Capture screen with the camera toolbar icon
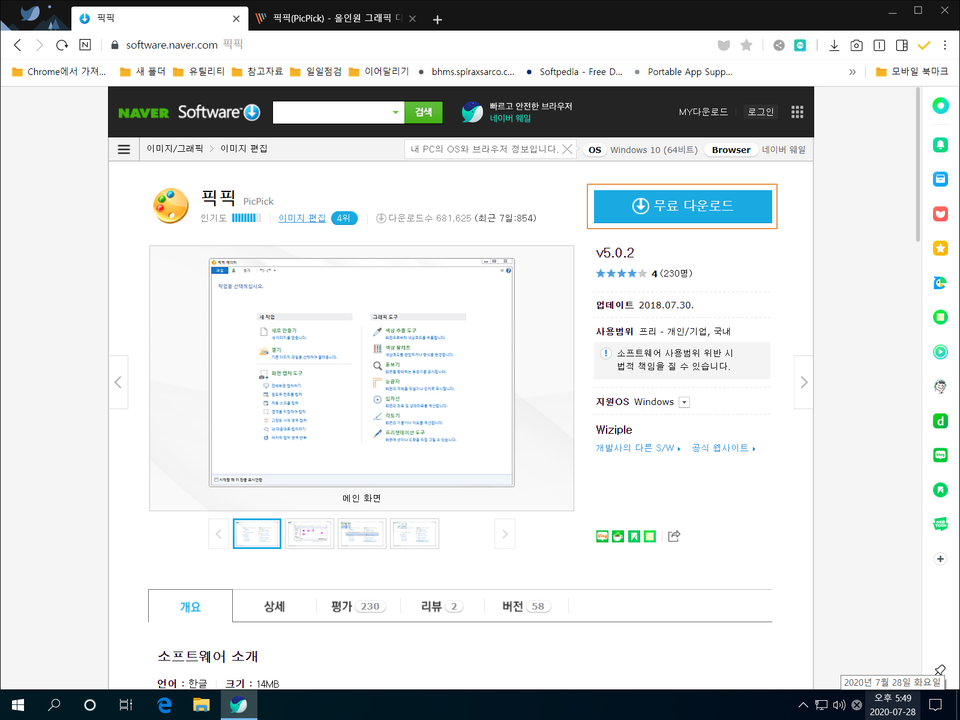This screenshot has height=720, width=960. (857, 45)
